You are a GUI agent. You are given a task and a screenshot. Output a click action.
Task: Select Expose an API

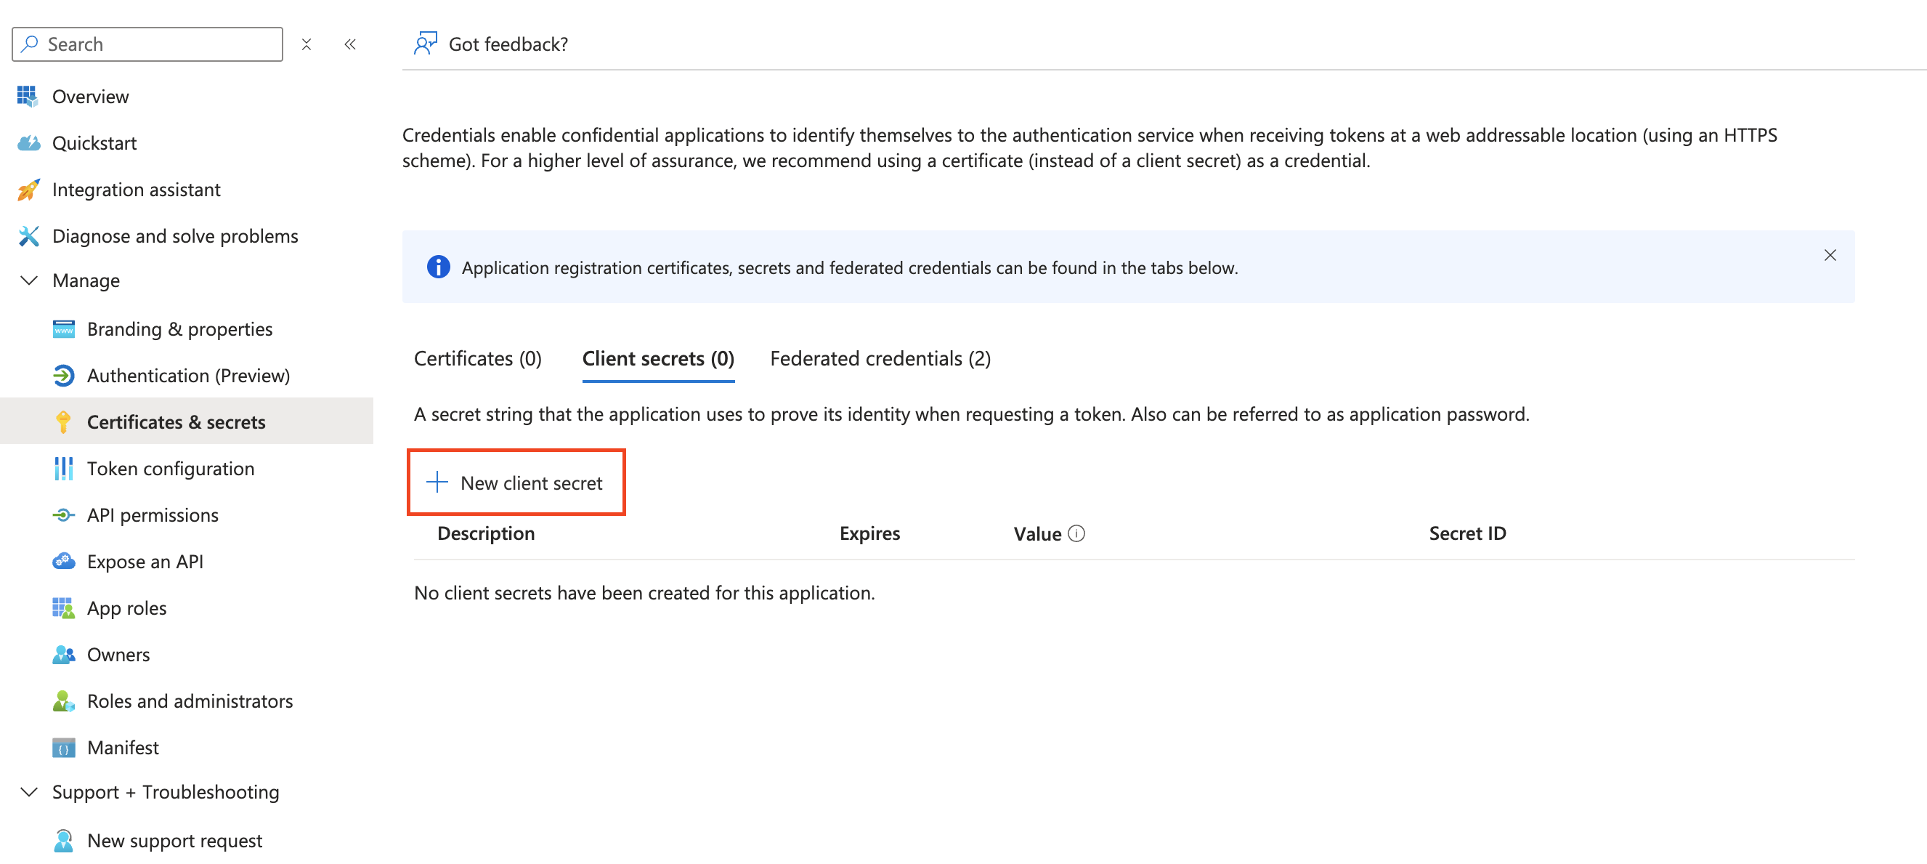coord(145,561)
